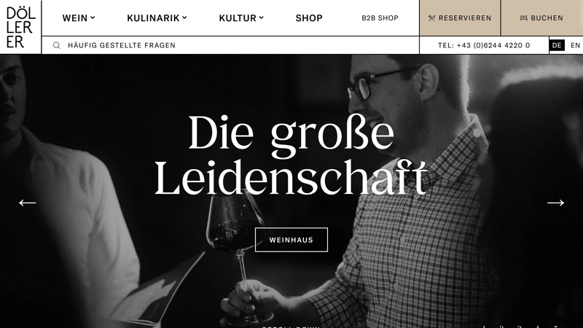583x328 pixels.
Task: Expand the Kulinarik dropdown chevron
Action: (x=184, y=17)
